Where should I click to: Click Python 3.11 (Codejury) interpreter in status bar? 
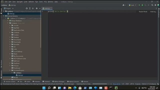[149, 84]
